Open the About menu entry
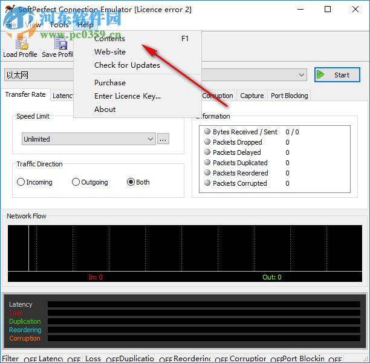 (138, 109)
